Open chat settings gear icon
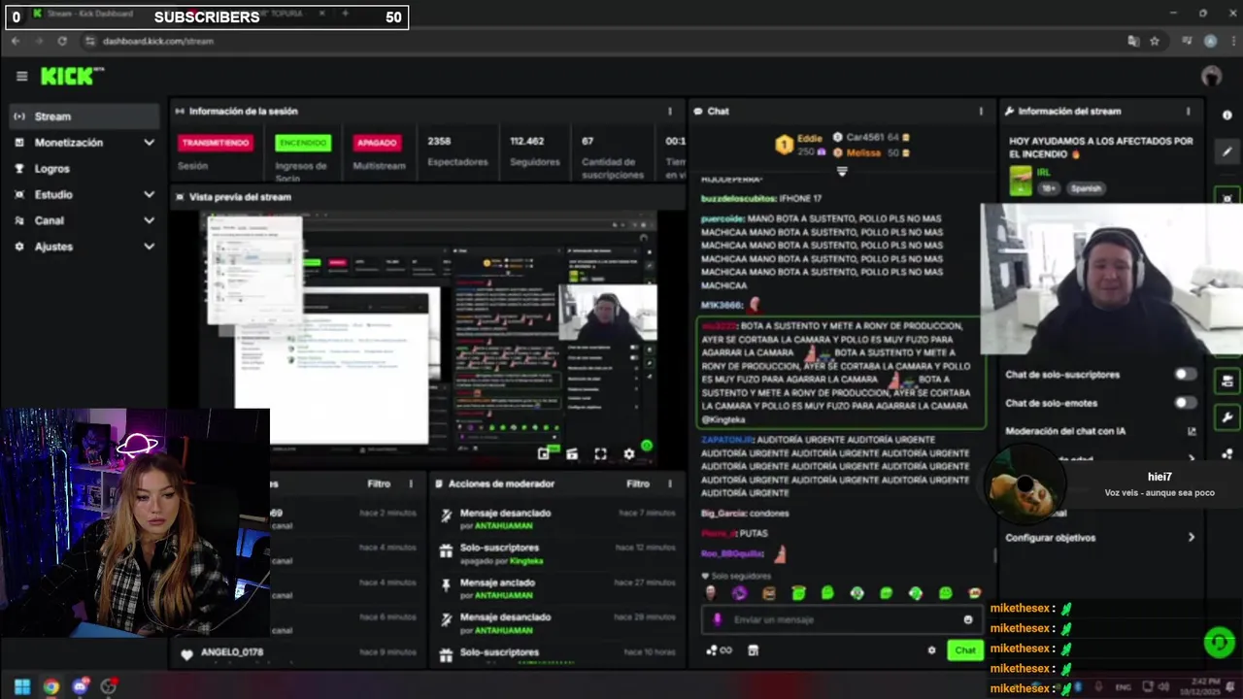 932,650
